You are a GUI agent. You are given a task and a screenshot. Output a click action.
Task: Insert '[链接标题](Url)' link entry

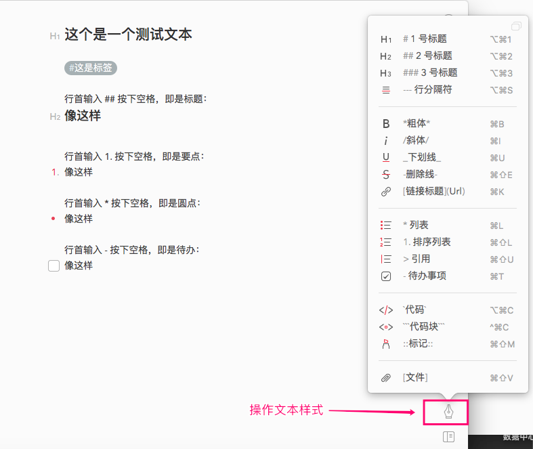[x=433, y=191]
